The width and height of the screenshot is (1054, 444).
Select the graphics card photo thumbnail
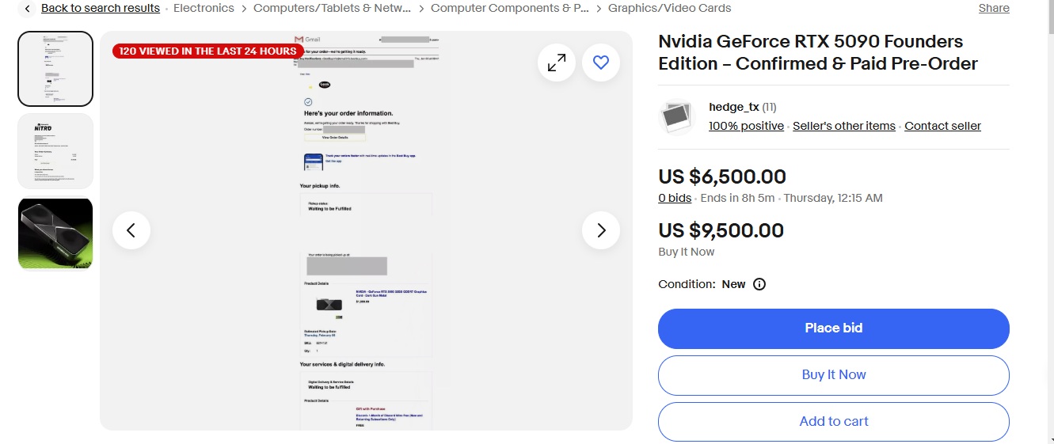55,233
